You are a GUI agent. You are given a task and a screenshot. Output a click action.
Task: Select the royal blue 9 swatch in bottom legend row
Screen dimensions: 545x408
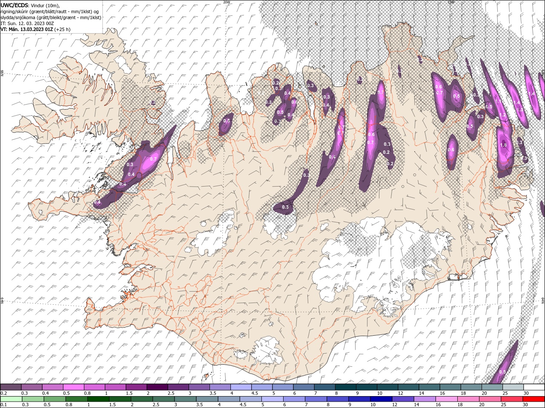pyautogui.click(x=359, y=399)
